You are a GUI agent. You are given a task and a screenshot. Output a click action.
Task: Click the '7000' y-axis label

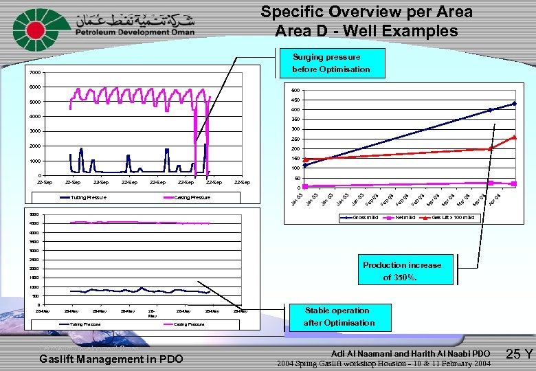pos(35,72)
